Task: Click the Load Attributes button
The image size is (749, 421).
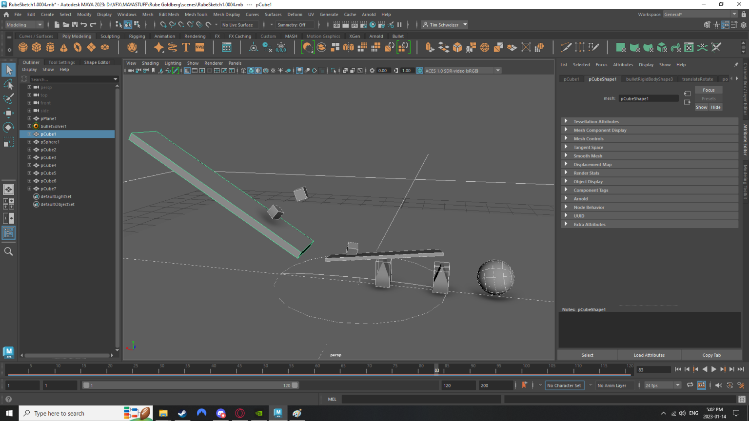Action: pyautogui.click(x=649, y=355)
